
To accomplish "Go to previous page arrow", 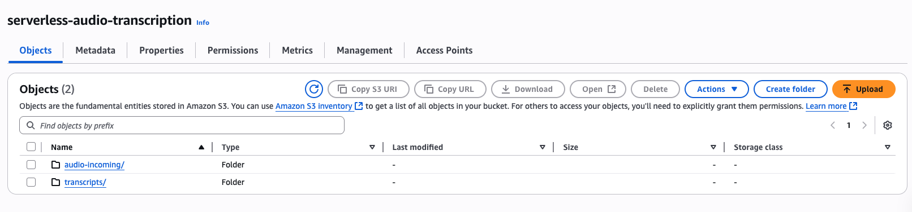I will [x=833, y=125].
